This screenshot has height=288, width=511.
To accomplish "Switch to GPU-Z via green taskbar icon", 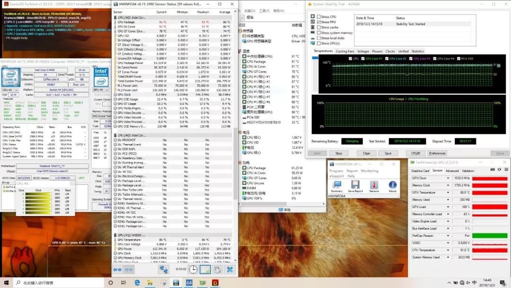I will point(203,282).
